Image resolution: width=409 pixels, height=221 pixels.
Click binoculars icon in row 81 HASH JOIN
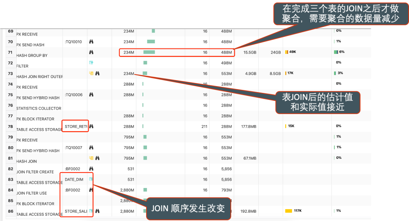[97, 158]
